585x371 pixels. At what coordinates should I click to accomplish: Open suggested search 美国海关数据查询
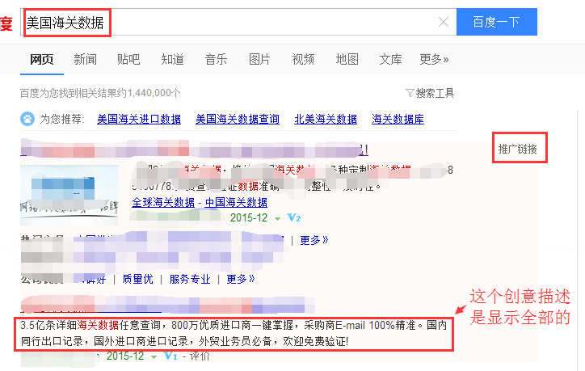238,120
